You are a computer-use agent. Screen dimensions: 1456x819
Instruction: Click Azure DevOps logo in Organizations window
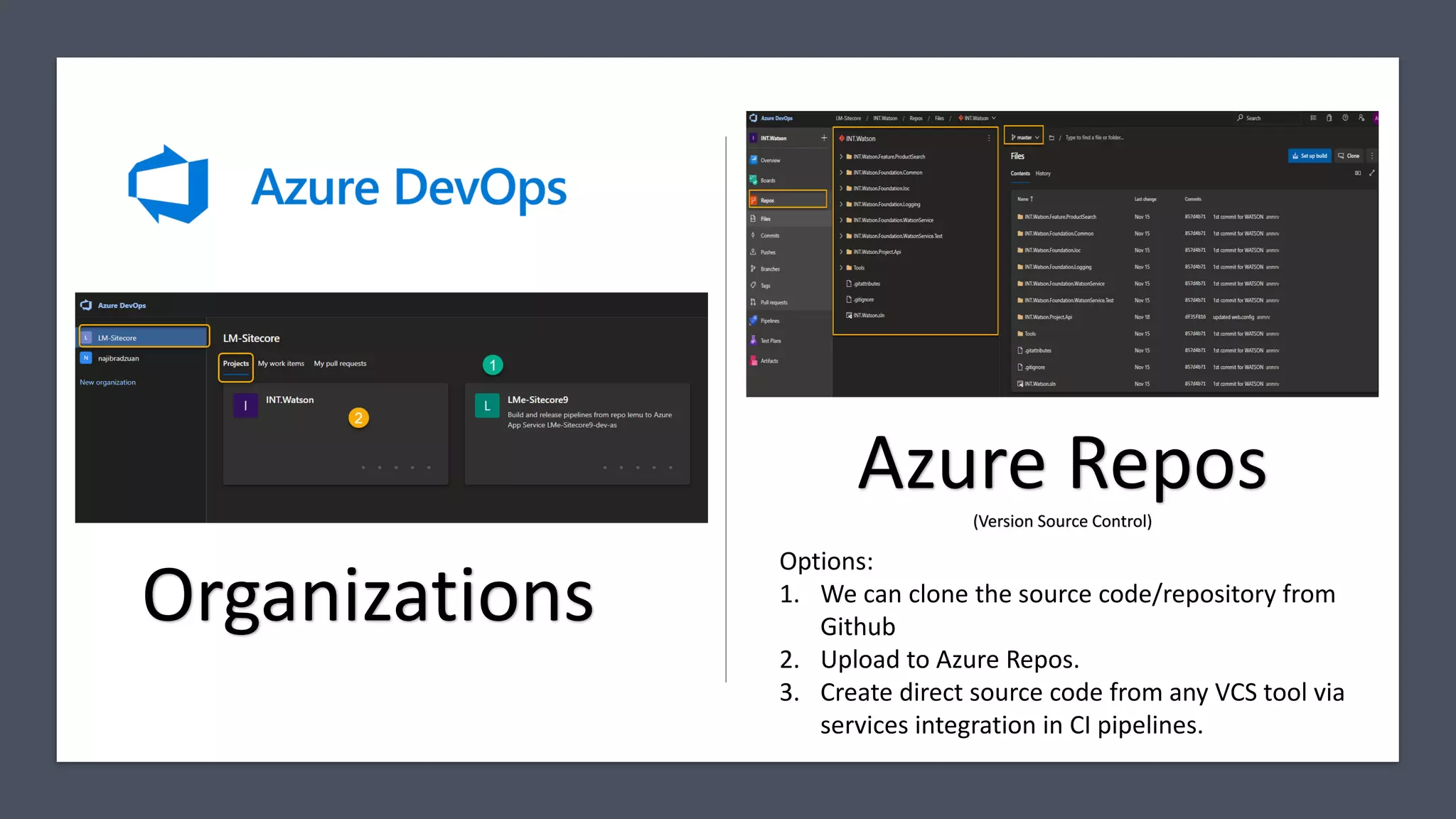tap(86, 305)
